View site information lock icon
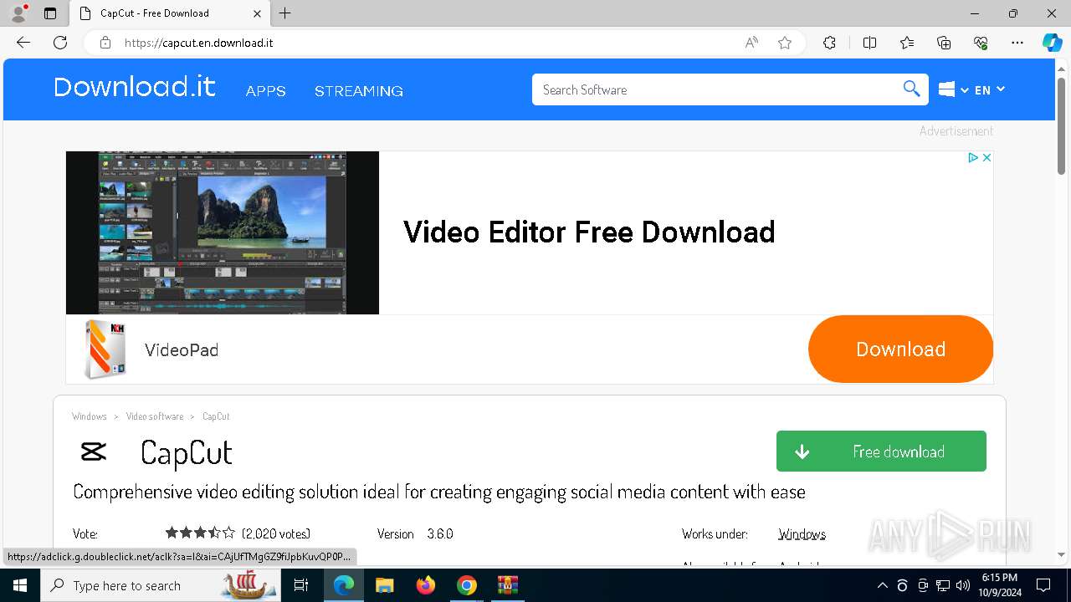The height and width of the screenshot is (602, 1071). 105,43
